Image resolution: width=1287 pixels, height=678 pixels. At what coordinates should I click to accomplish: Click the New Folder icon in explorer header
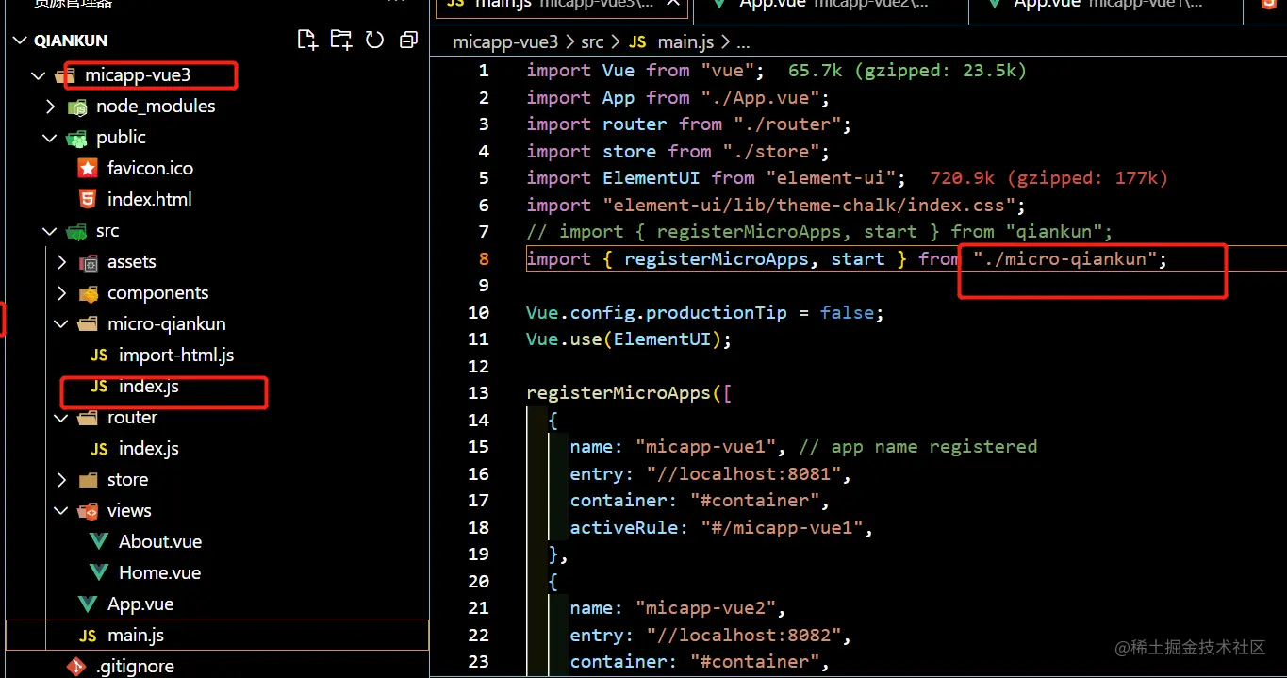click(x=341, y=40)
